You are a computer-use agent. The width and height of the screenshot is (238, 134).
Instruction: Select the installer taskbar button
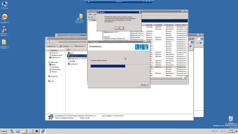click(x=43, y=131)
